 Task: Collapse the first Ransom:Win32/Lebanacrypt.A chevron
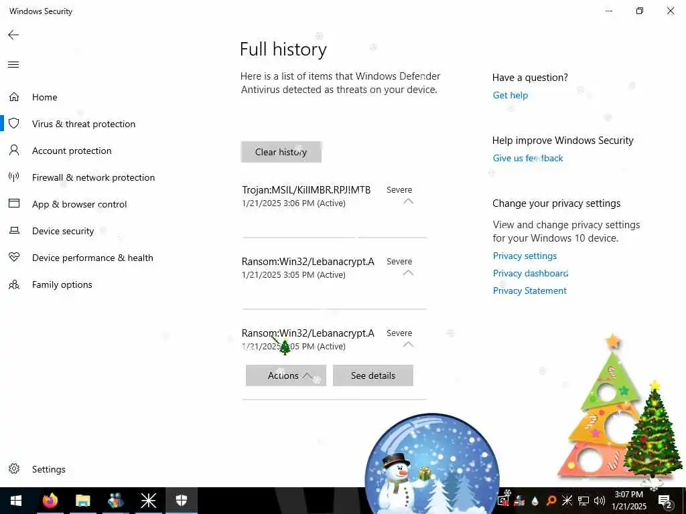pyautogui.click(x=408, y=273)
